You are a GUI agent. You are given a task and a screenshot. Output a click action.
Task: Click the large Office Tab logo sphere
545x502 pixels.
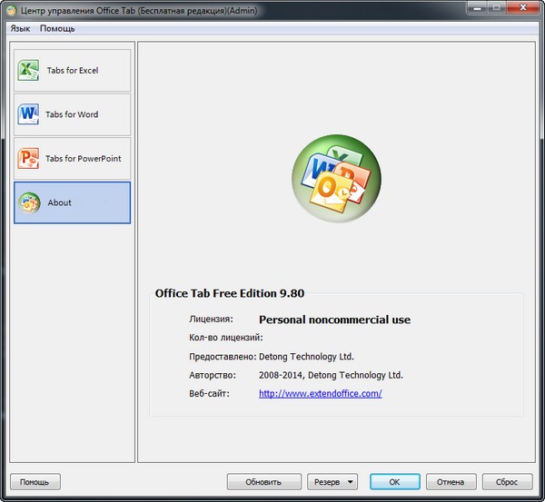336,179
